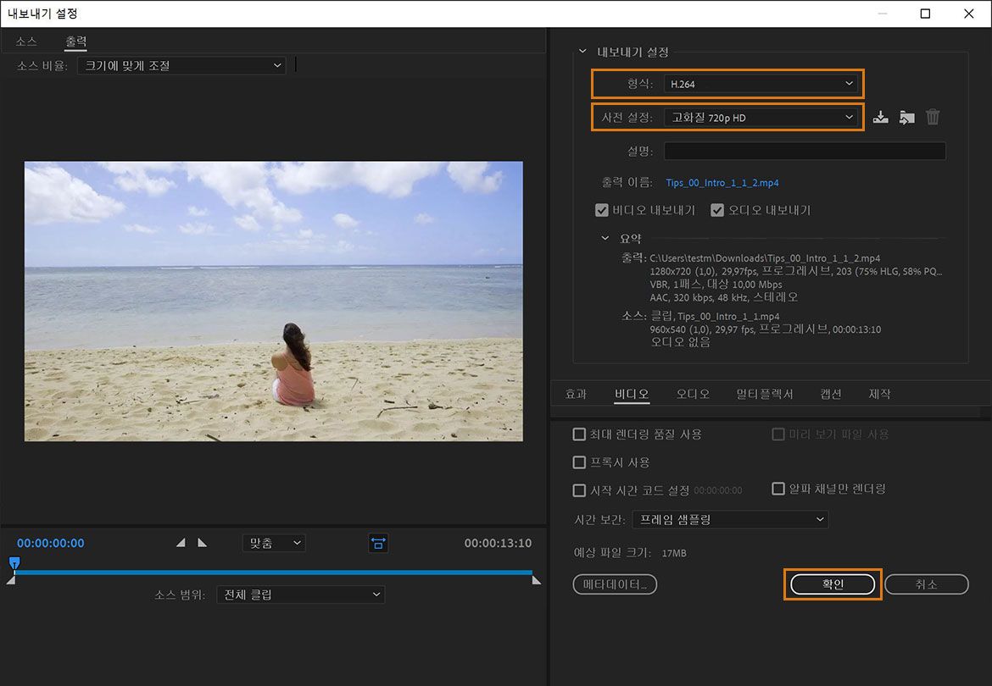Click the Import Preset folder icon
Screen dimensions: 992x686
coord(906,117)
